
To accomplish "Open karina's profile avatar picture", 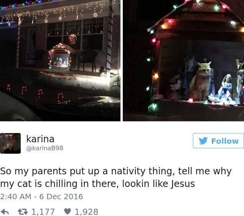I will point(10,143).
